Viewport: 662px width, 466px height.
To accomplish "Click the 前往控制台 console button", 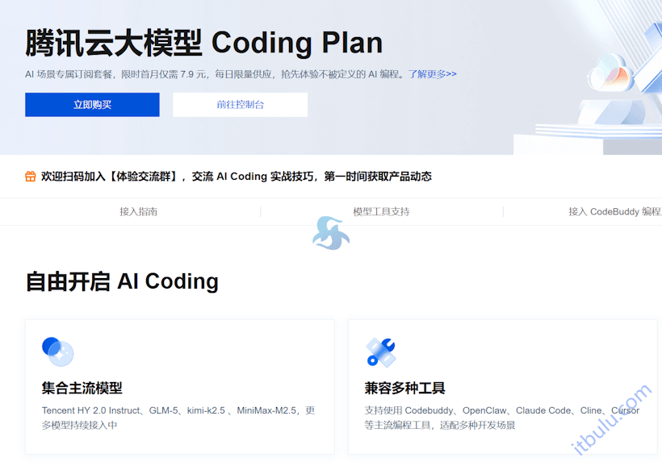I will pyautogui.click(x=238, y=105).
